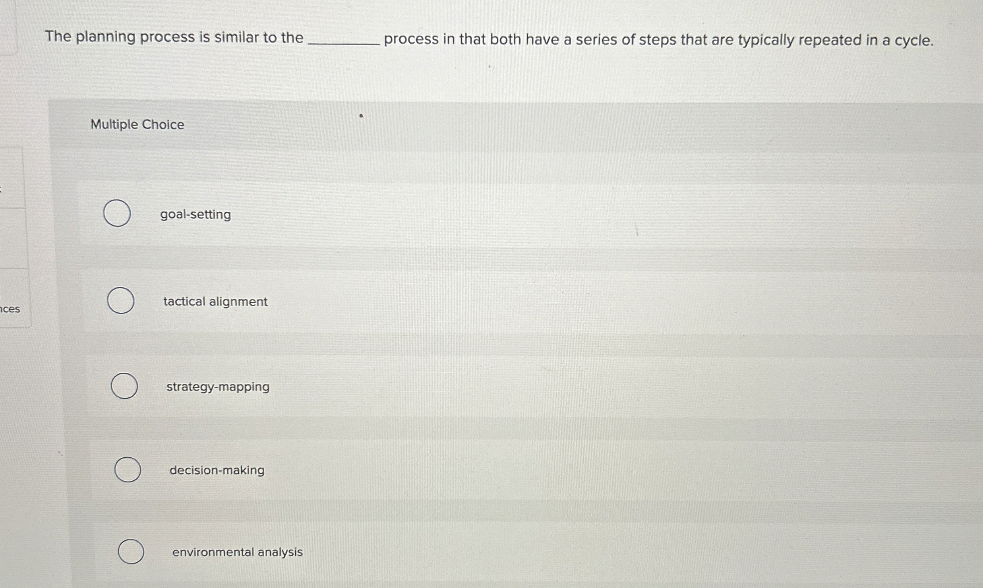Click the decision-making option label
Image resolution: width=983 pixels, height=588 pixels.
217,470
